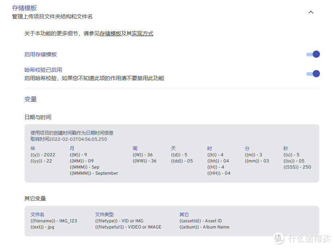Screen dimensions: 334x248
Task: Open the 实现方式 link
Action: (142, 34)
